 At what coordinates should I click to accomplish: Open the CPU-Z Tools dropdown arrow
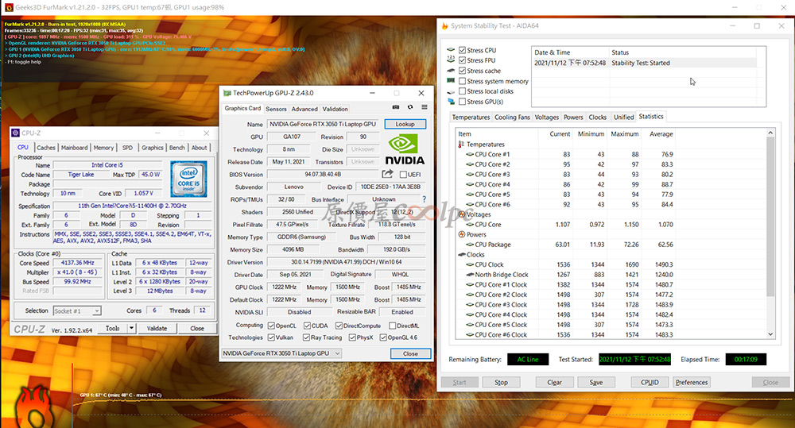[x=131, y=328]
